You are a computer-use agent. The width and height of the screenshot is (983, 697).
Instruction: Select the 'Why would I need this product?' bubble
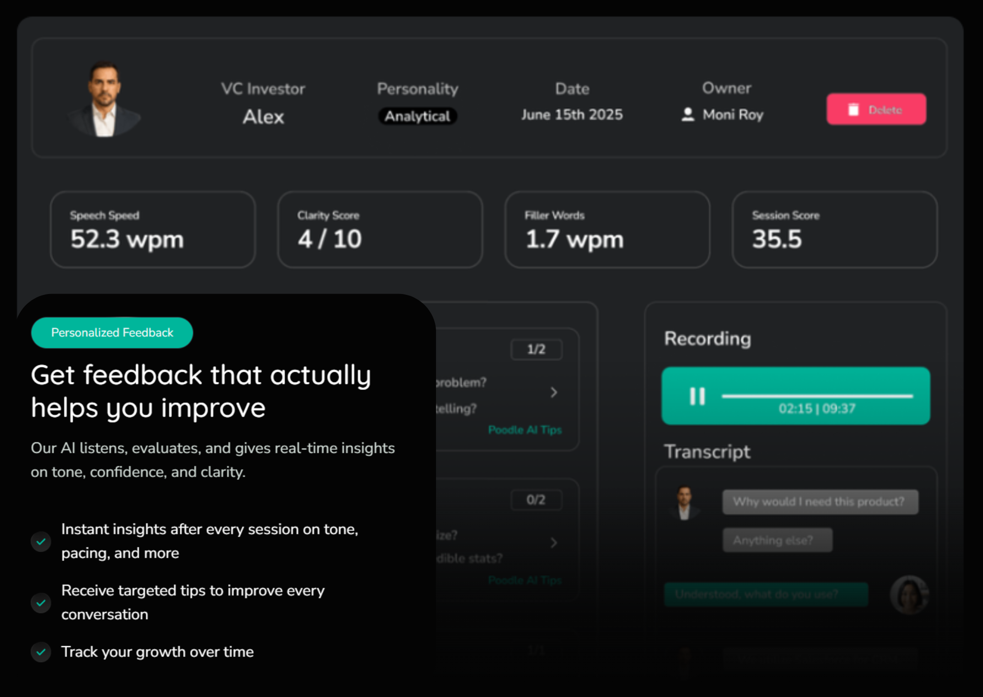click(x=820, y=502)
